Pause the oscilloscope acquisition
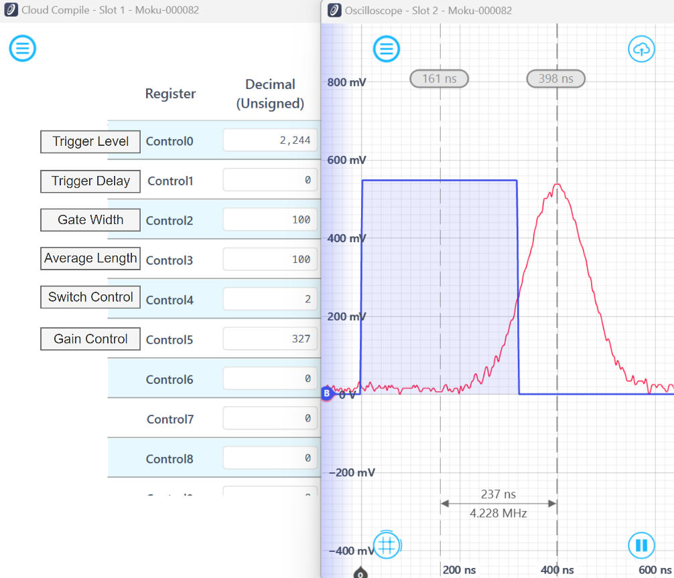This screenshot has height=578, width=674. pyautogui.click(x=641, y=545)
